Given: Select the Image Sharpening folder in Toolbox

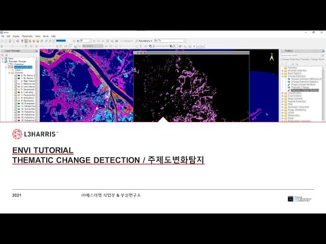Looking at the screenshot, I should pos(297,110).
